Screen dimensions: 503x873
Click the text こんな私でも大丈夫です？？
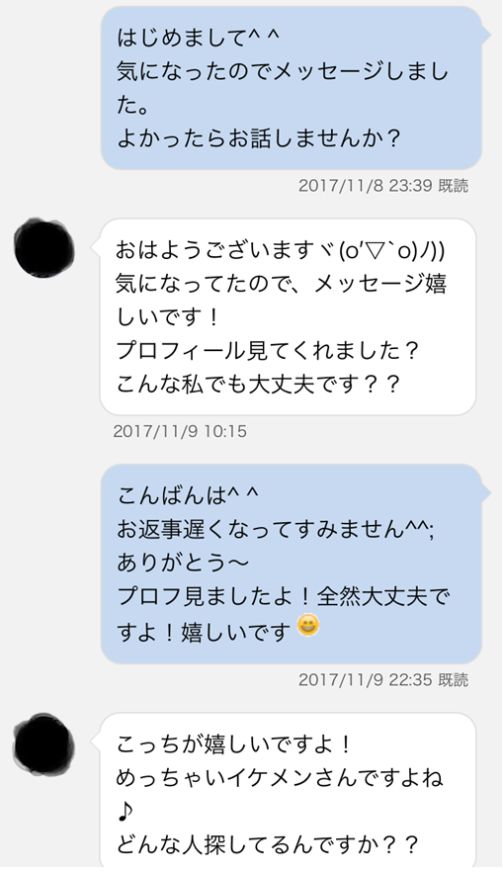click(258, 385)
